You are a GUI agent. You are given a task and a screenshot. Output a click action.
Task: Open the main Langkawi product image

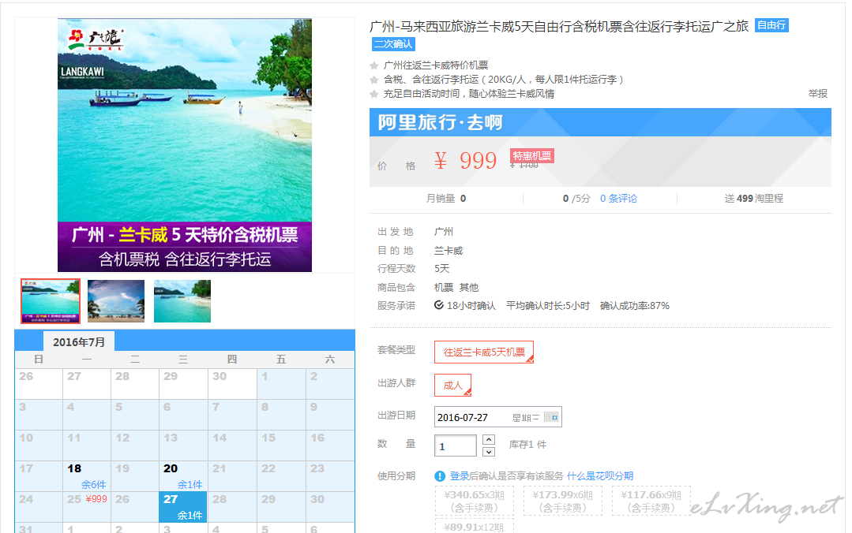tap(185, 145)
